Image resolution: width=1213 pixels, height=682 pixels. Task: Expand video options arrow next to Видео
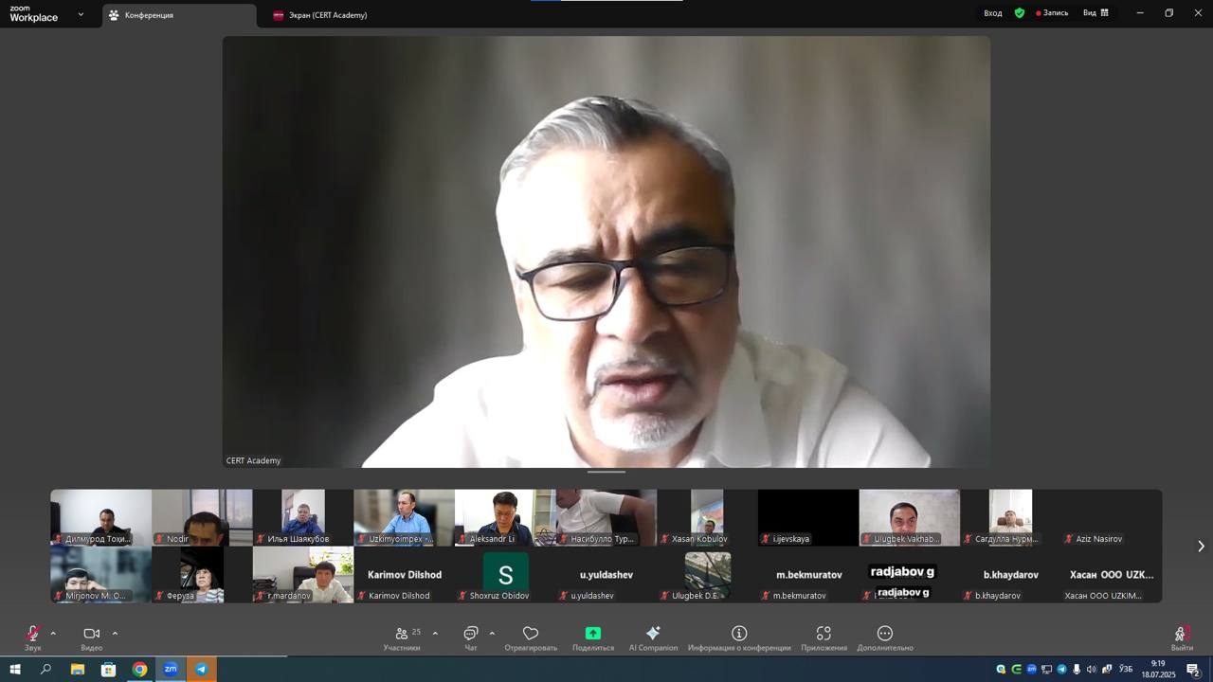(x=115, y=634)
